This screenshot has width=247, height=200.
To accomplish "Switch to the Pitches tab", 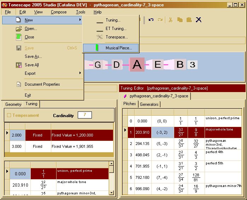I will pyautogui.click(x=129, y=104).
